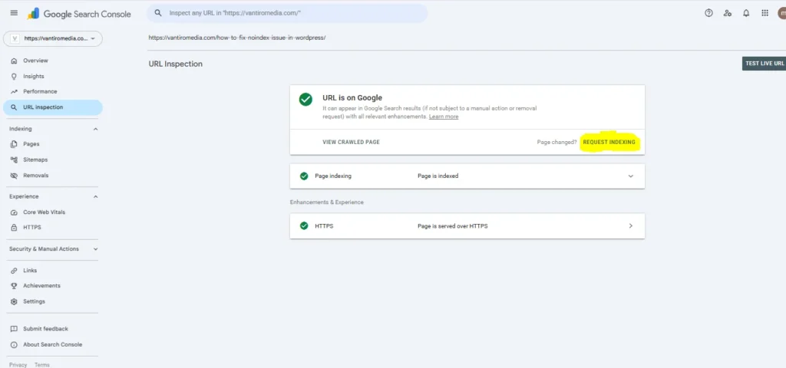Collapse the Experience section
This screenshot has width=786, height=368.
click(96, 197)
